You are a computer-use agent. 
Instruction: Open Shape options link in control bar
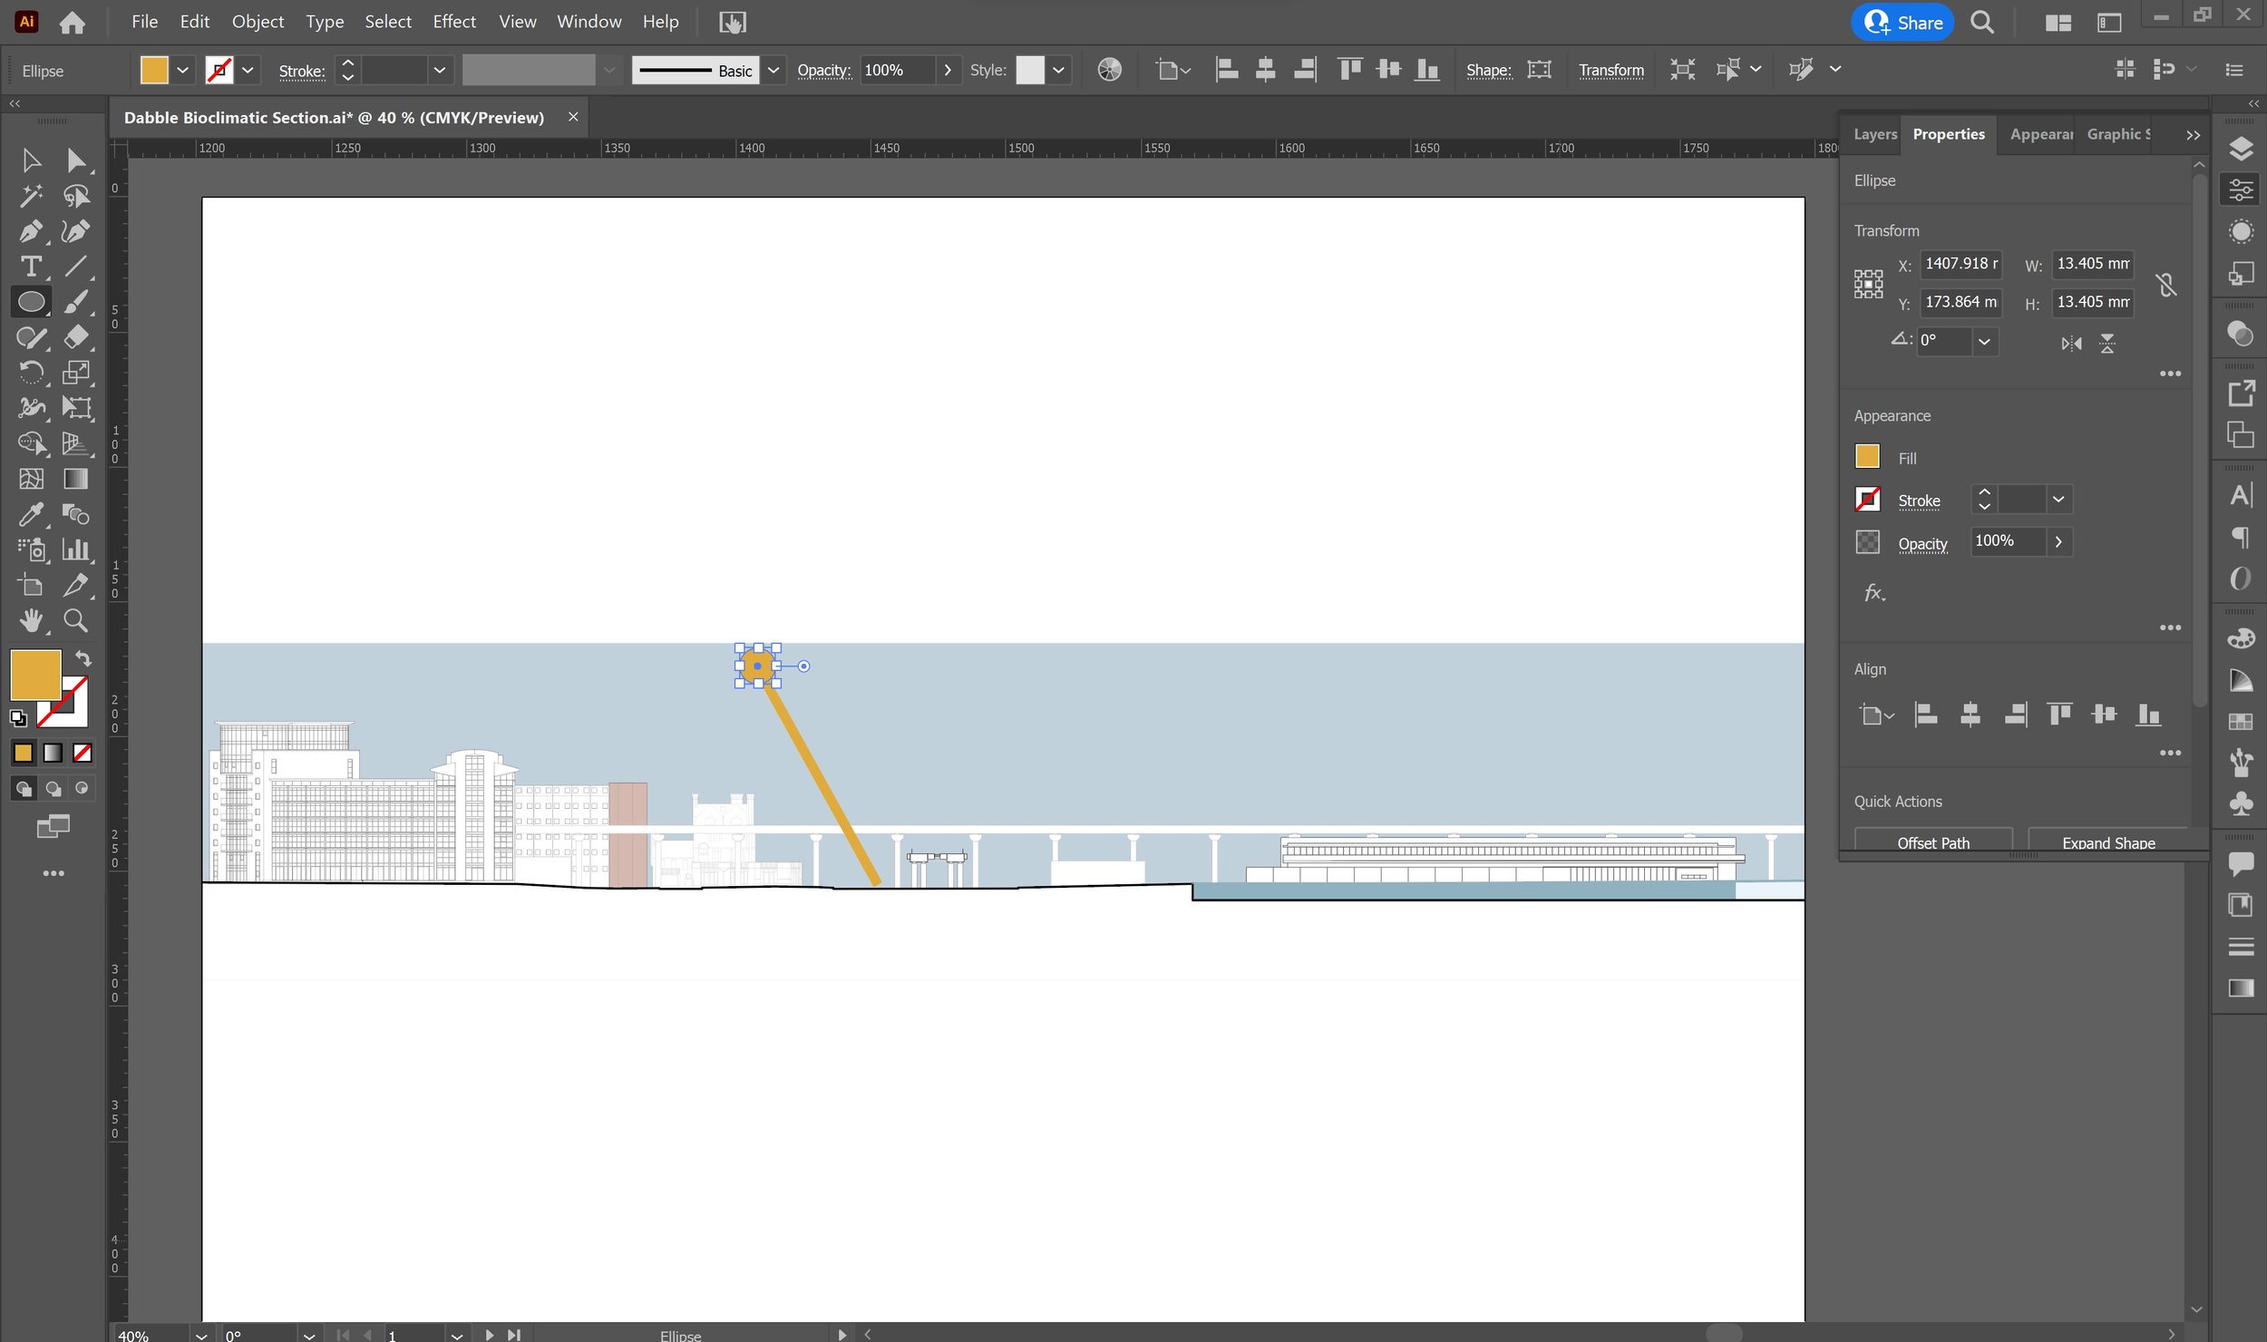(x=1488, y=70)
